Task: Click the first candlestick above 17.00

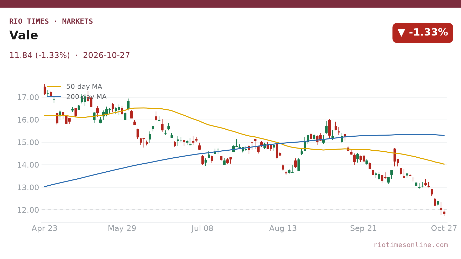Action: 45,90
